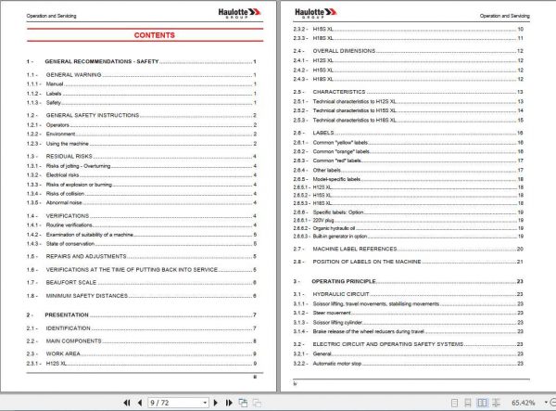Open 'GENERAL RECOMMENDATIONS - SAFETY' contents entry

point(101,61)
